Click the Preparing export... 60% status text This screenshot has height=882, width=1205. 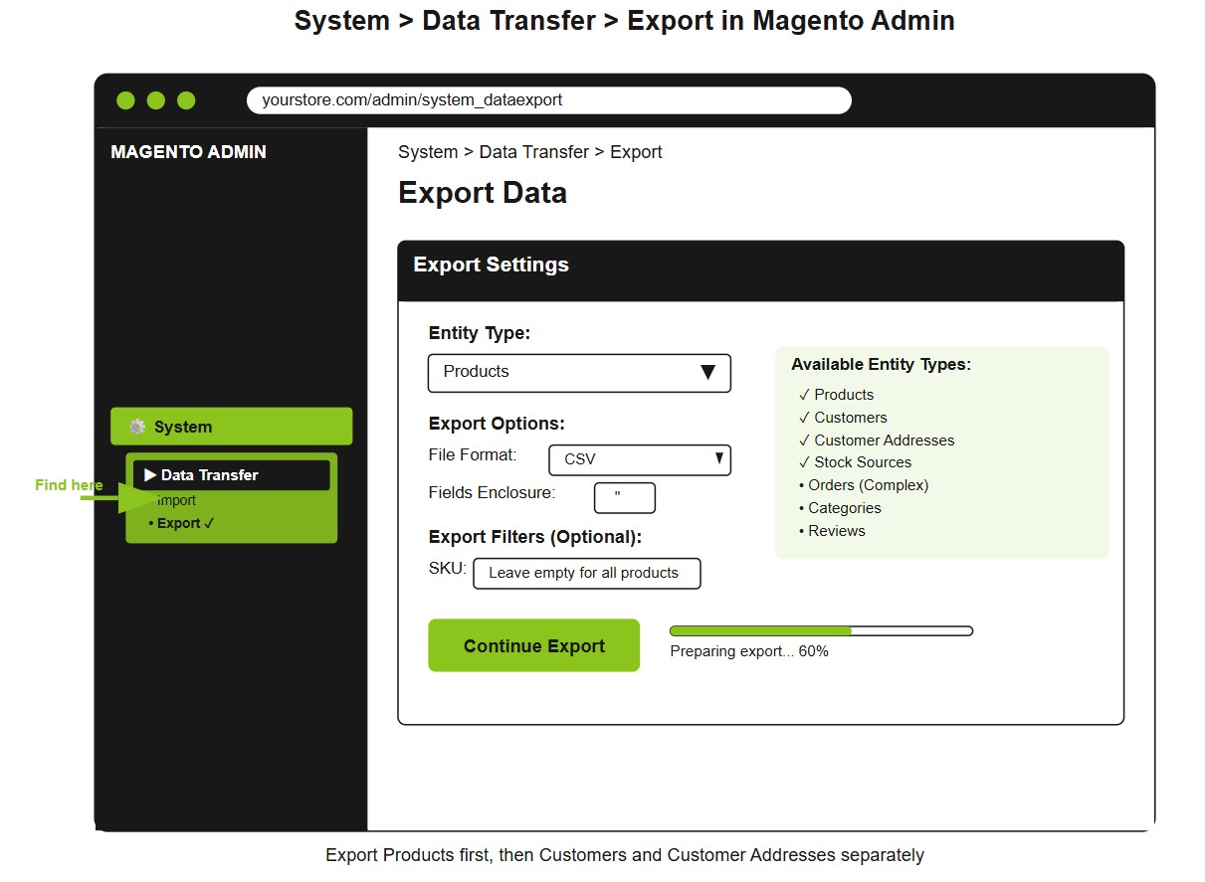point(749,651)
